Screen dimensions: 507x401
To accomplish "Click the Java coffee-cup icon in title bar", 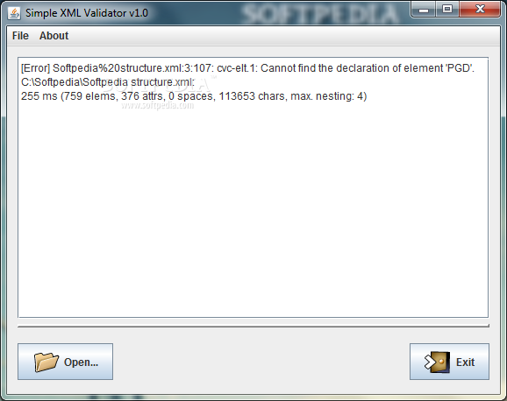I will pyautogui.click(x=14, y=13).
